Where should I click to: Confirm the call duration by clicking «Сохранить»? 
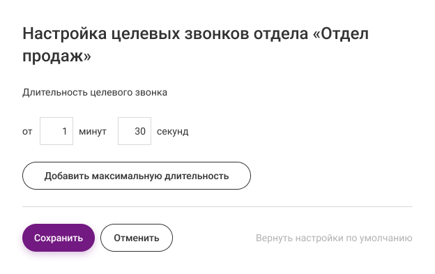point(59,238)
